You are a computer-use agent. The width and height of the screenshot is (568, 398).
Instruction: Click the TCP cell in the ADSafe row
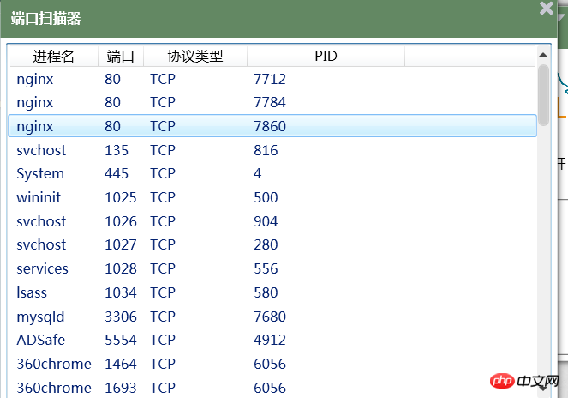pos(163,340)
